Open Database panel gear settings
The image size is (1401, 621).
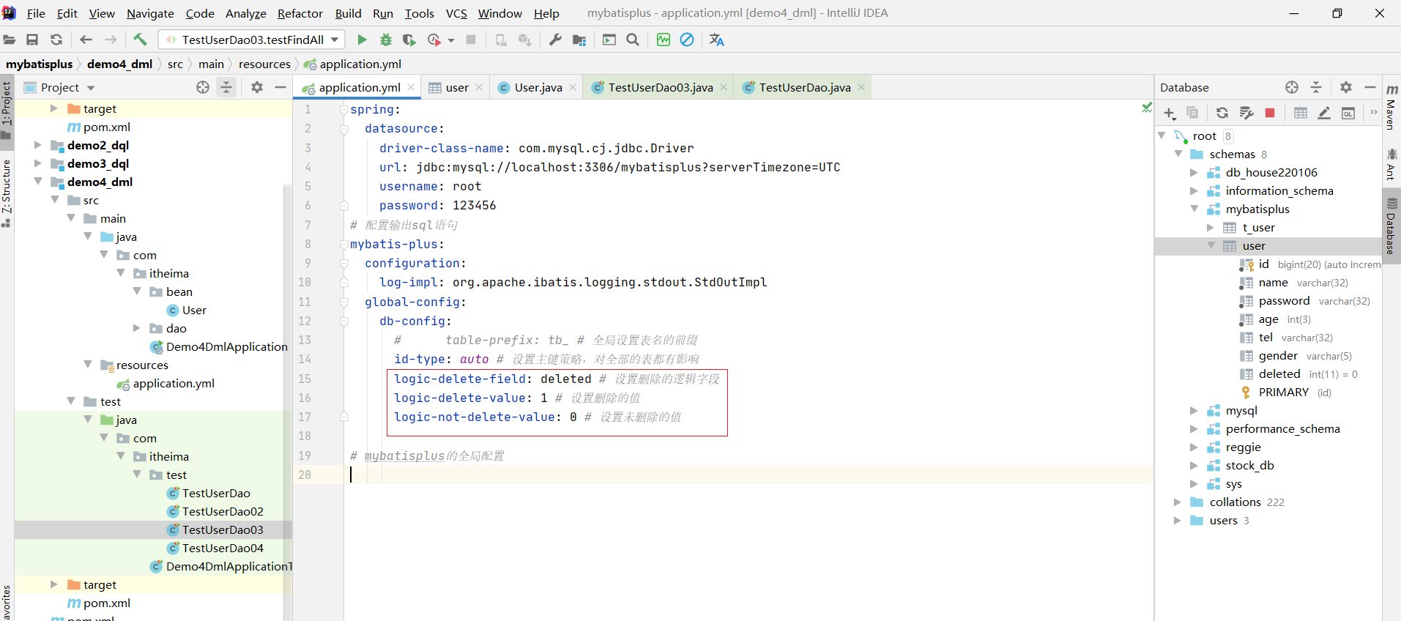(x=1346, y=87)
